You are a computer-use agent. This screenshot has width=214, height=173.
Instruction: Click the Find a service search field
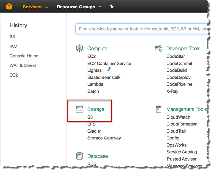(x=142, y=29)
